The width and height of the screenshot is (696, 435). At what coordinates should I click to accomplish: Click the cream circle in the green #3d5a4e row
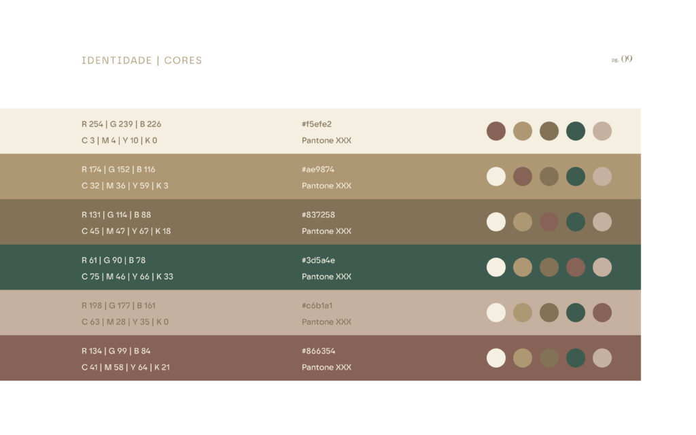(x=496, y=267)
